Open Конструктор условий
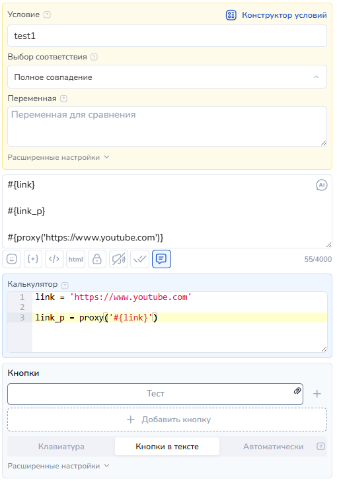 coord(276,15)
